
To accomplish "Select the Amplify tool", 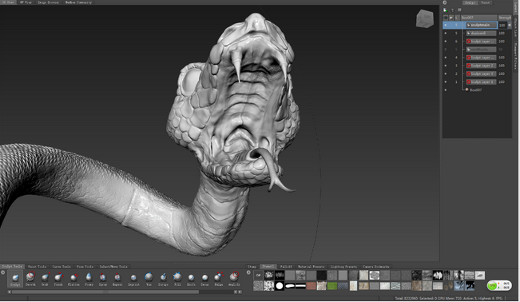I will [x=234, y=279].
